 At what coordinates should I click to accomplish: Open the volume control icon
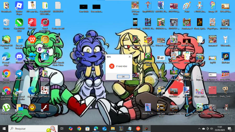pyautogui.click(x=211, y=129)
